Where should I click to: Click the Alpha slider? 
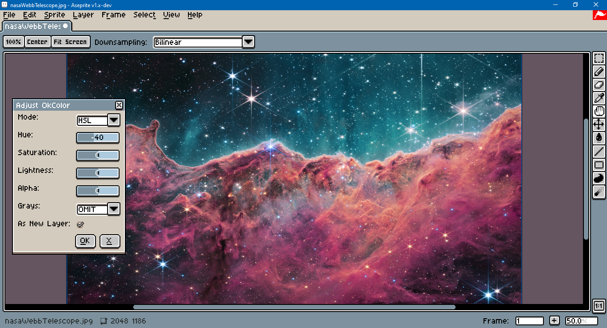(98, 191)
